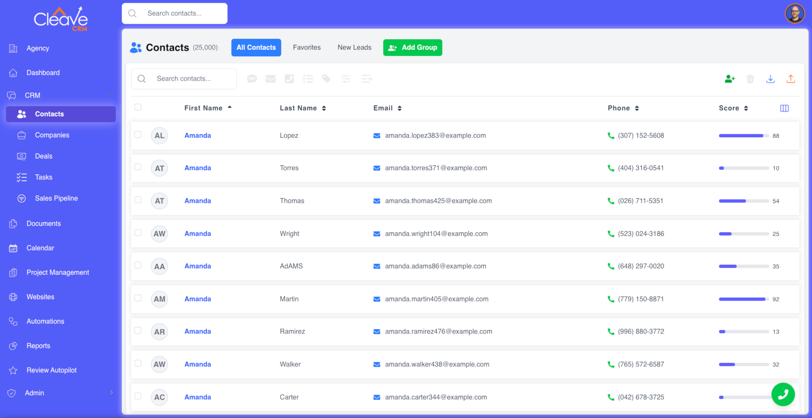
Task: Tick the select-all checkbox in table header
Action: pos(138,107)
